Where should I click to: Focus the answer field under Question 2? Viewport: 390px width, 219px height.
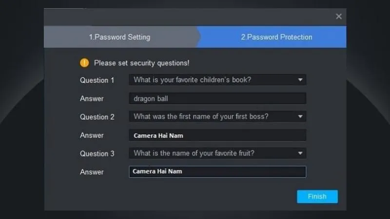point(217,135)
